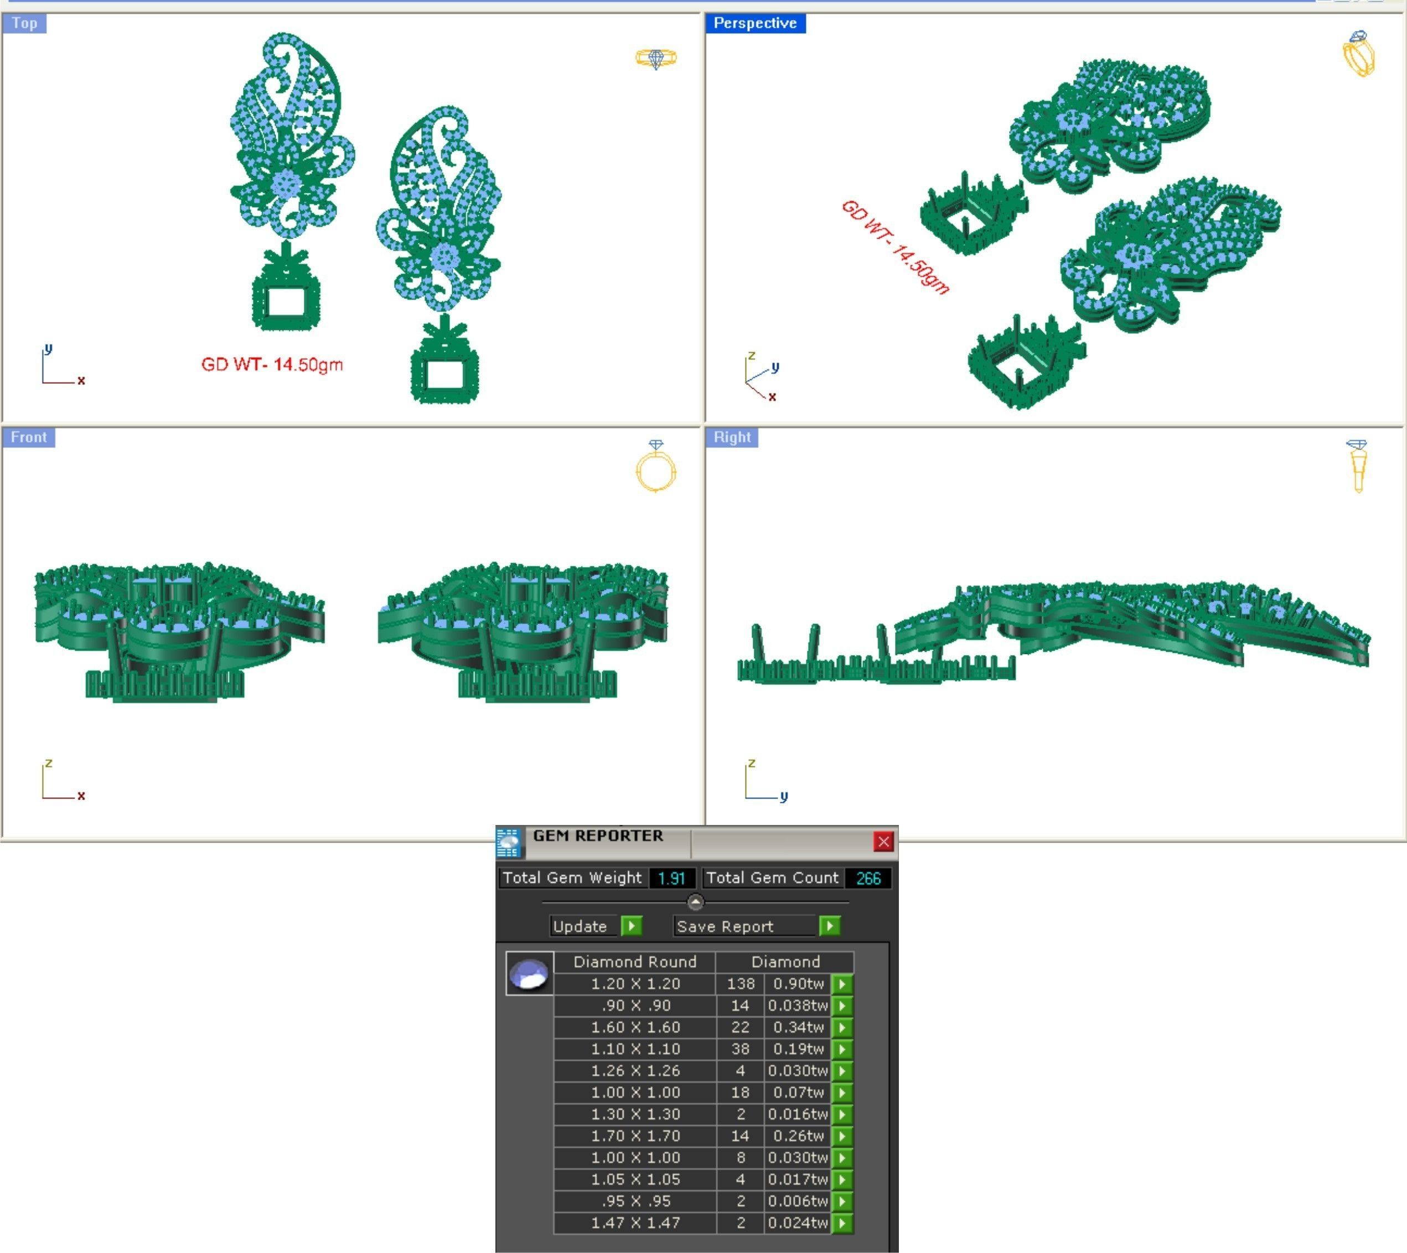
Task: Select the Top viewport label
Action: (24, 23)
